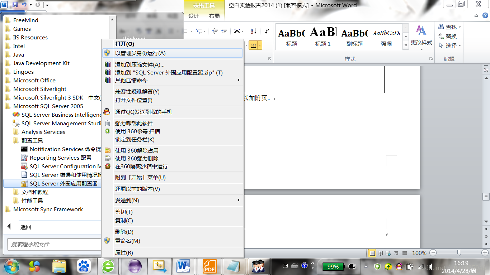Switch to Print Layout view
Viewport: 490px width, 275px height.
(372, 253)
